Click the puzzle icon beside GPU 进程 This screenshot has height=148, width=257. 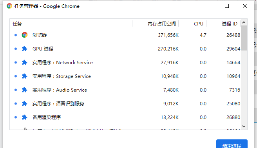click(x=24, y=49)
